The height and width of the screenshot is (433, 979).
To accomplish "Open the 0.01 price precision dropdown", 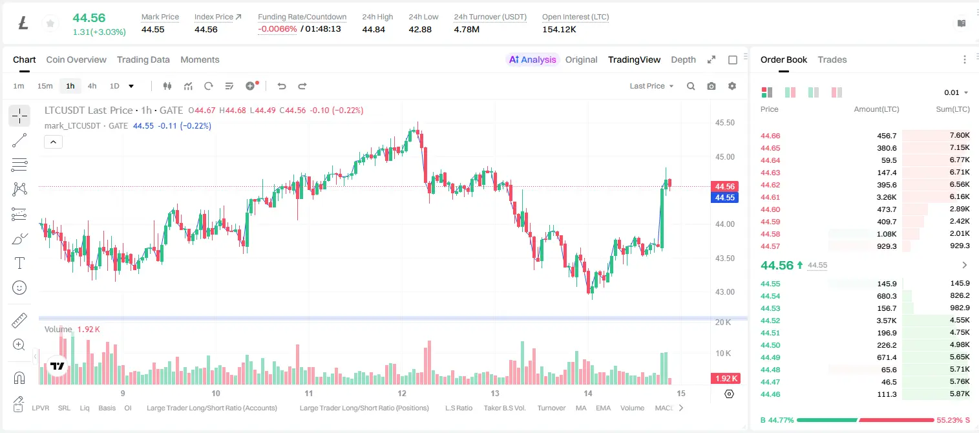I will pos(956,92).
